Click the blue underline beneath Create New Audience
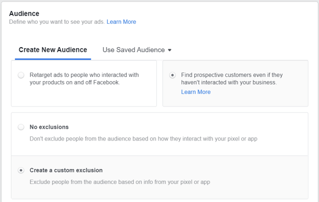319x202 pixels. coord(53,59)
